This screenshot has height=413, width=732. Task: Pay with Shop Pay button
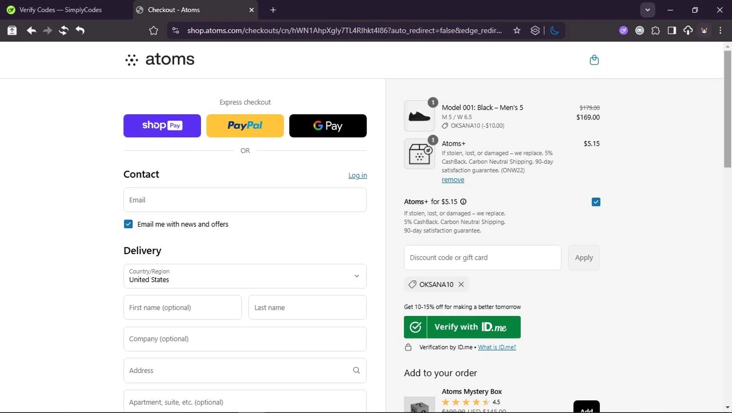click(x=162, y=126)
